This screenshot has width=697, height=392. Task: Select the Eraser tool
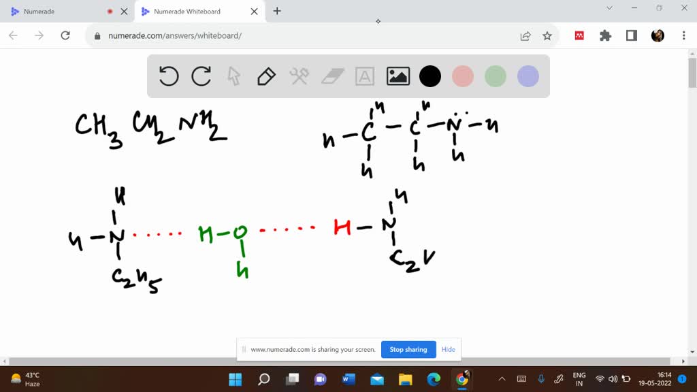tap(332, 76)
